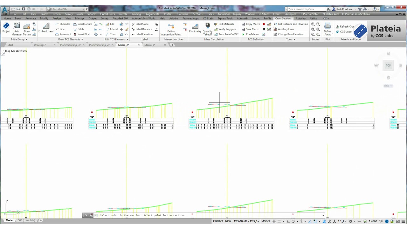Screen dimensions: 407x229
Task: Click Insert Block tool
Action: pos(82,34)
